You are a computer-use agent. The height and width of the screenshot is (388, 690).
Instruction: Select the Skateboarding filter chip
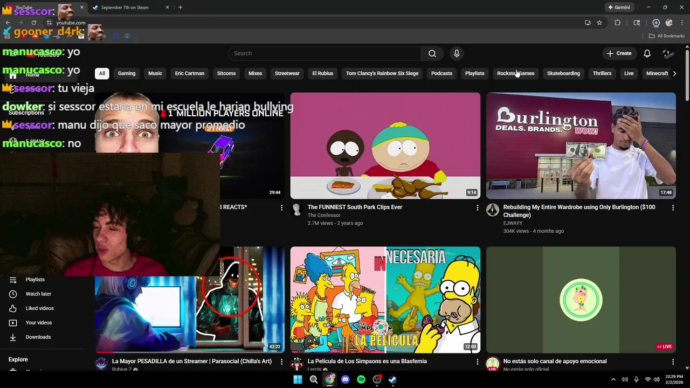(563, 73)
